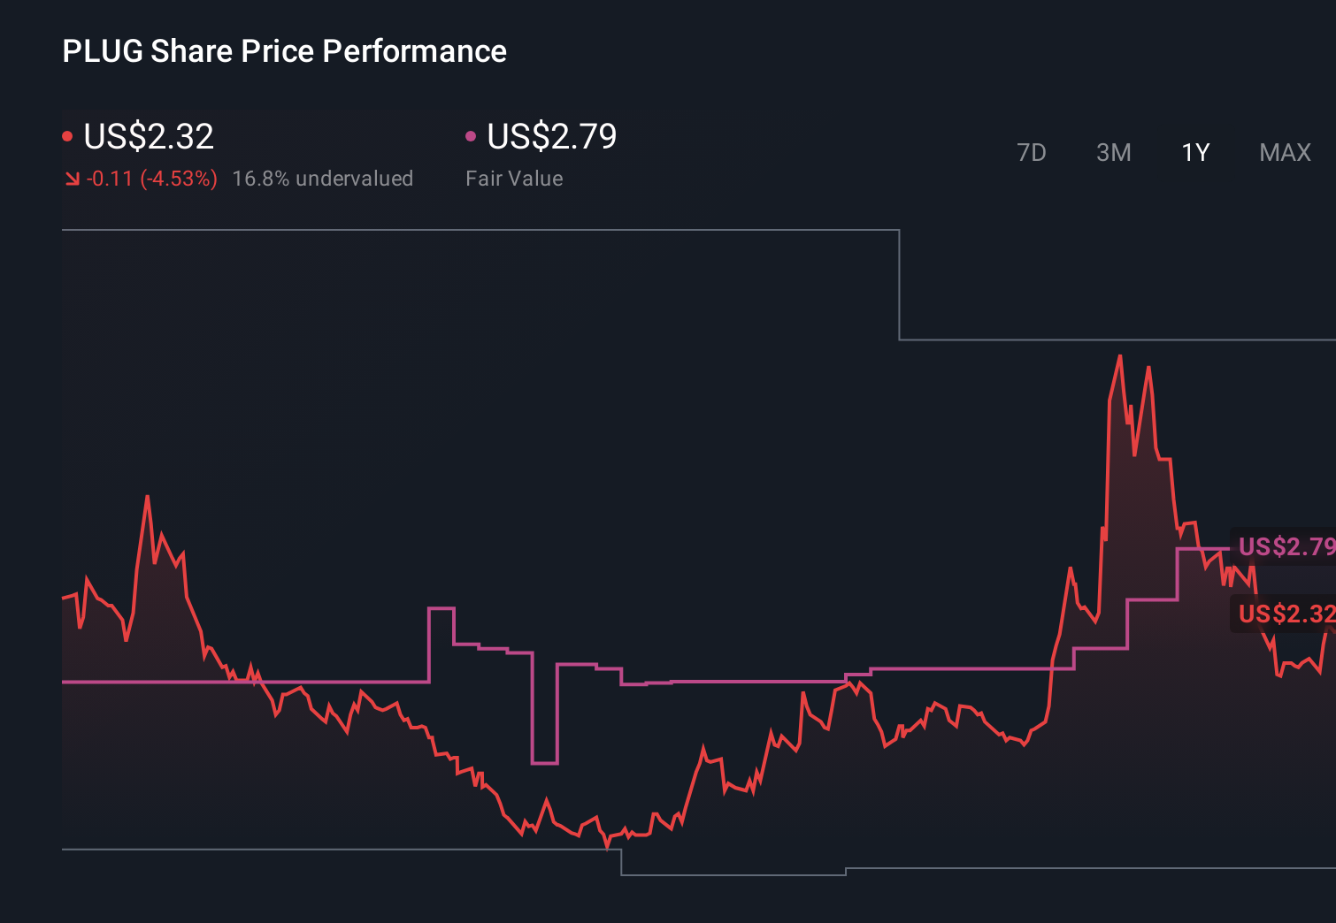This screenshot has width=1336, height=923.
Task: Click the Fair Value caption label
Action: 514,178
